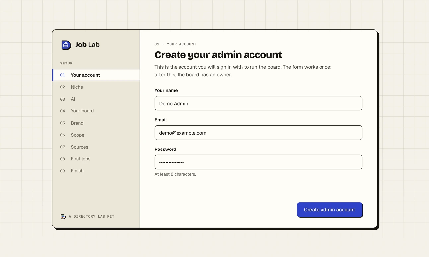Screen dimensions: 429x257
Task: Click the "Email" field label
Action: pos(161,120)
